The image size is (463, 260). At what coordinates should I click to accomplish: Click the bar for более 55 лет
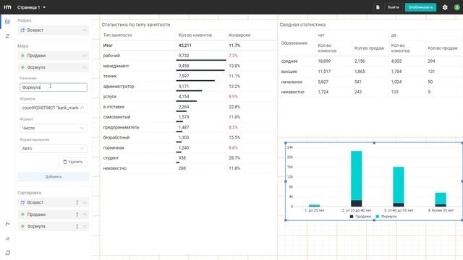pyautogui.click(x=441, y=199)
